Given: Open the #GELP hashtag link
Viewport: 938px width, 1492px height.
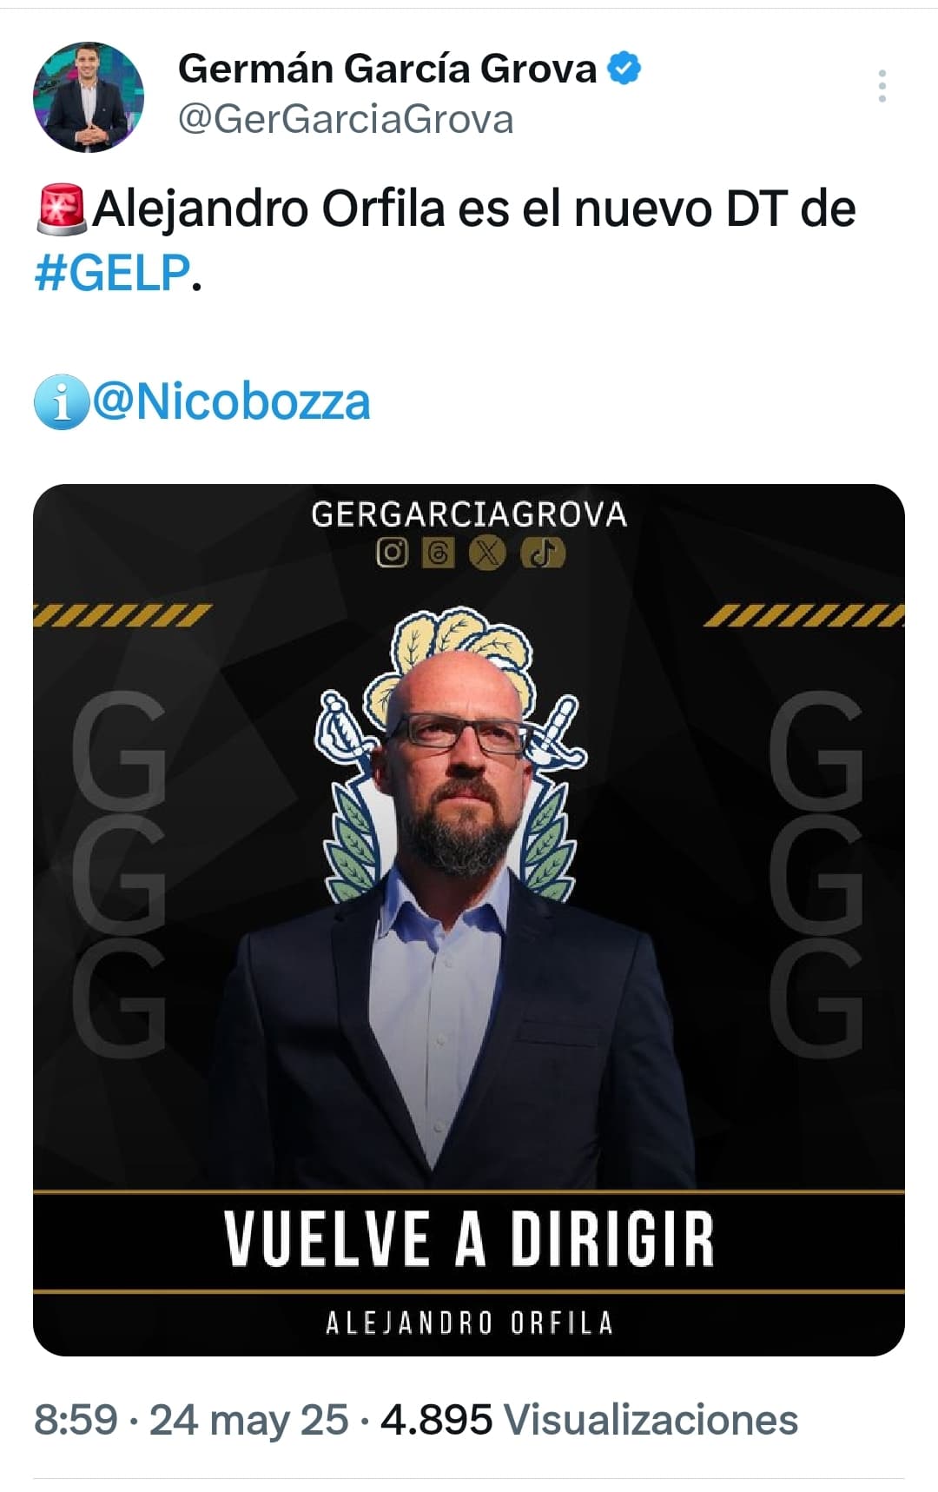Looking at the screenshot, I should pyautogui.click(x=111, y=273).
